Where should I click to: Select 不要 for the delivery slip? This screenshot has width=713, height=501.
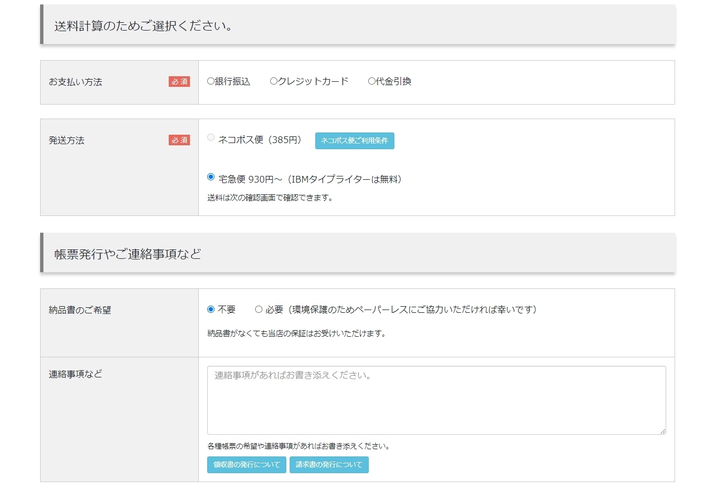pyautogui.click(x=211, y=310)
